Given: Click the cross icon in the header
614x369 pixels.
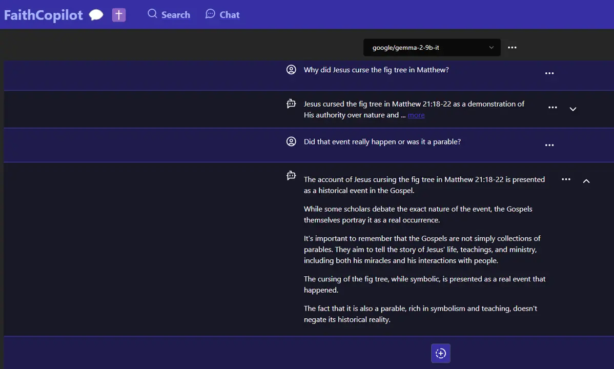Looking at the screenshot, I should [x=119, y=15].
